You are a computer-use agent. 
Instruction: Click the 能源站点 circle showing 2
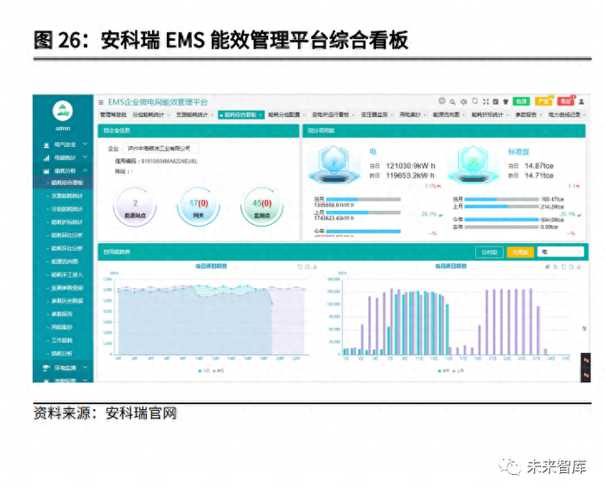tap(135, 208)
